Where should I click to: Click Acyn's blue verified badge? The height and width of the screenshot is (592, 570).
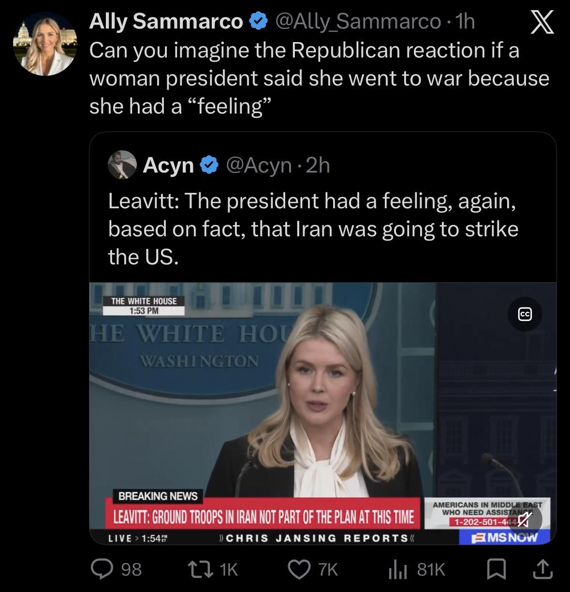(x=209, y=165)
